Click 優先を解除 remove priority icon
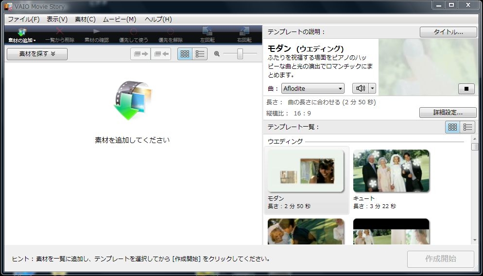483x276 pixels. (x=171, y=35)
